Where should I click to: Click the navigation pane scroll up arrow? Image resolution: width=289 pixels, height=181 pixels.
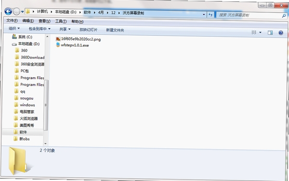(x=47, y=36)
